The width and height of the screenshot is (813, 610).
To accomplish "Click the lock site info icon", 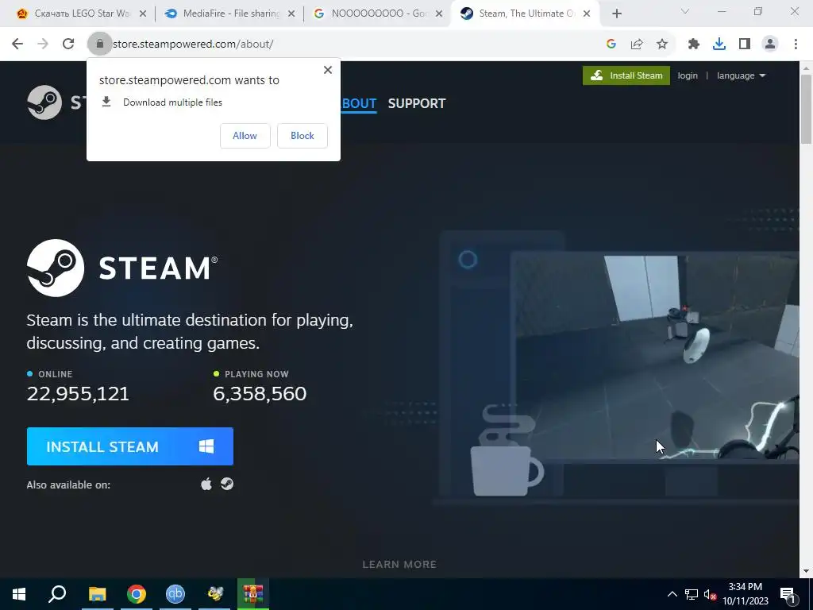I will pyautogui.click(x=100, y=44).
